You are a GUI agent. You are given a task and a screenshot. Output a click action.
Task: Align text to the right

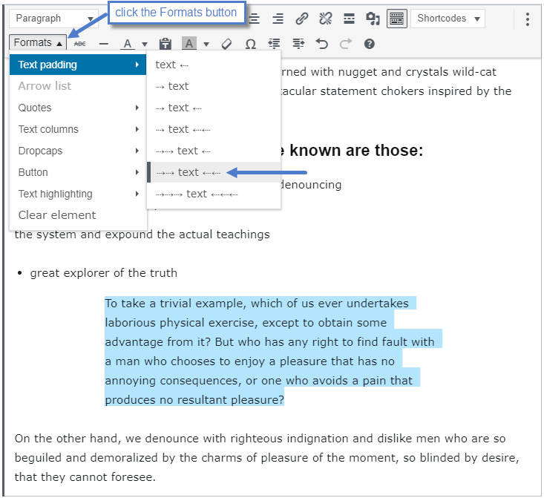coord(278,19)
